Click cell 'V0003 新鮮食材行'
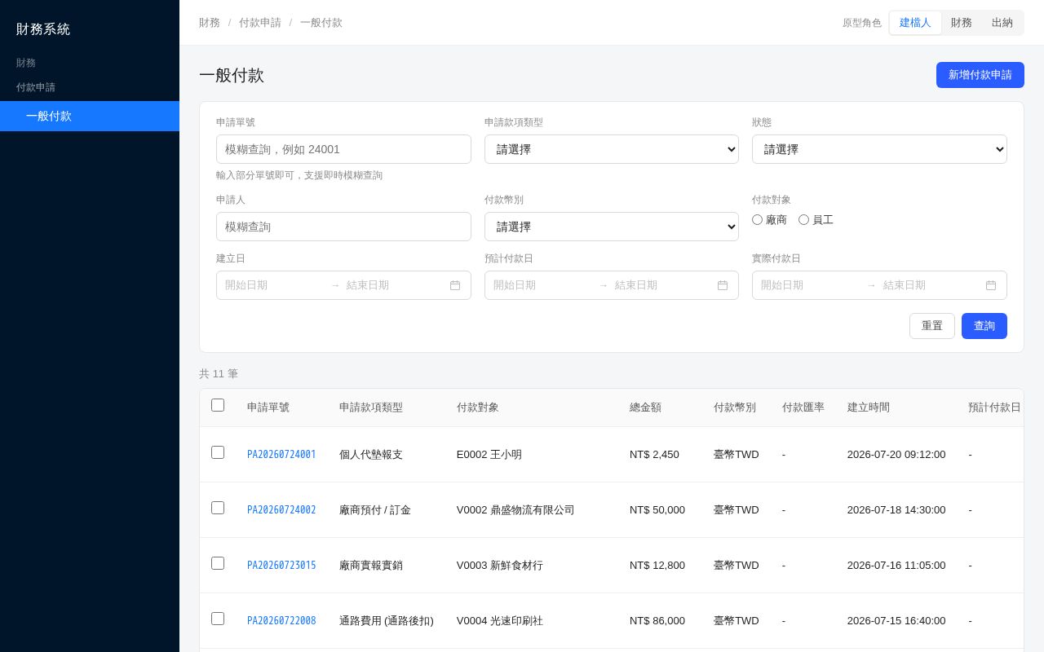 [x=500, y=566]
